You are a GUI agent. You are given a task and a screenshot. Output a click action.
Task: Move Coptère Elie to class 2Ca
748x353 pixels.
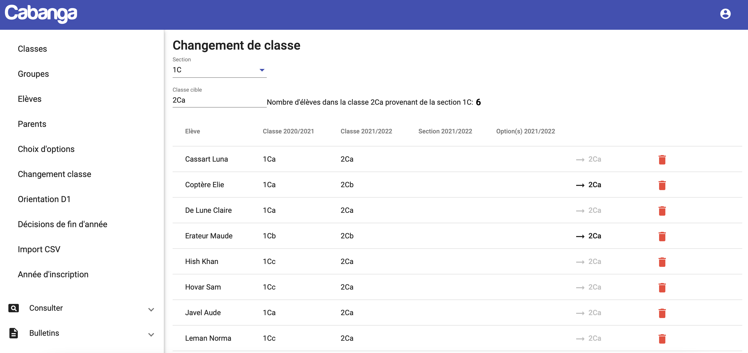pyautogui.click(x=588, y=185)
